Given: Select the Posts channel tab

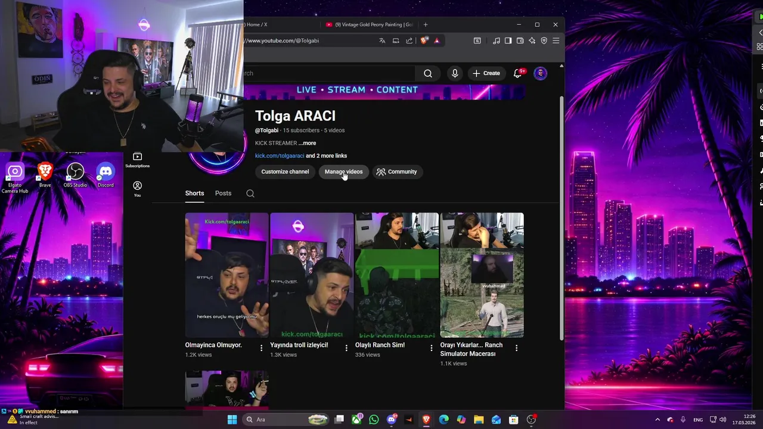Looking at the screenshot, I should pos(223,193).
